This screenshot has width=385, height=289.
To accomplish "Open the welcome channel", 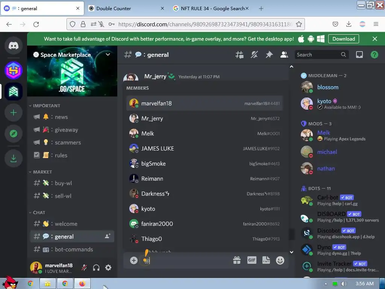I will click(72, 224).
